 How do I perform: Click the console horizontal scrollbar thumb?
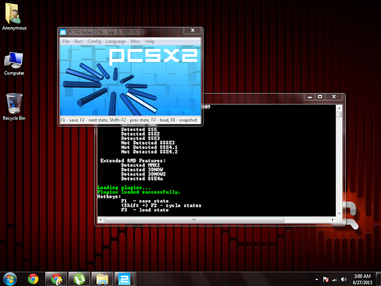click(194, 220)
